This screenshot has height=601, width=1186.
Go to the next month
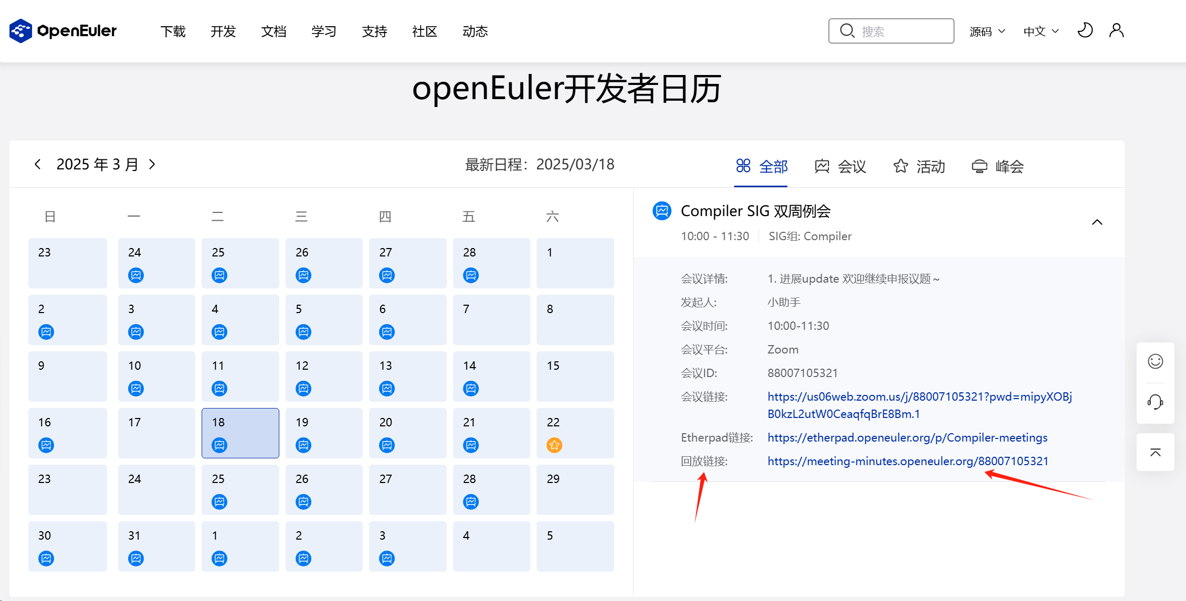(x=152, y=164)
